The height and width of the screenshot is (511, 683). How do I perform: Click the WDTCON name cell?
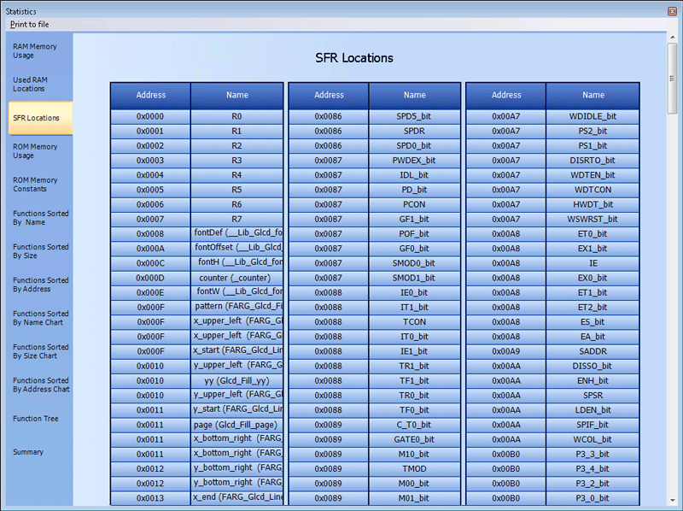[593, 190]
